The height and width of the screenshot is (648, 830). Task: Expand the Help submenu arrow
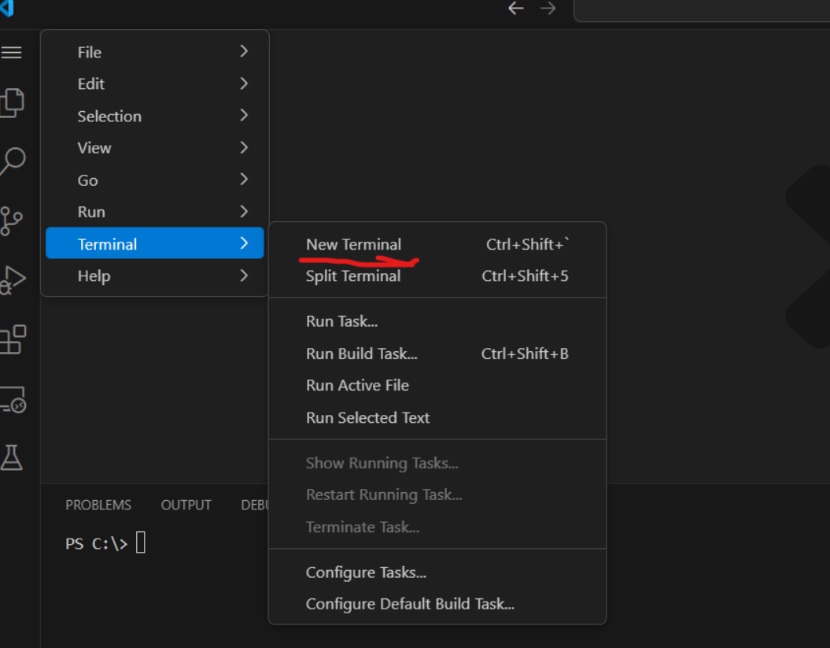244,276
